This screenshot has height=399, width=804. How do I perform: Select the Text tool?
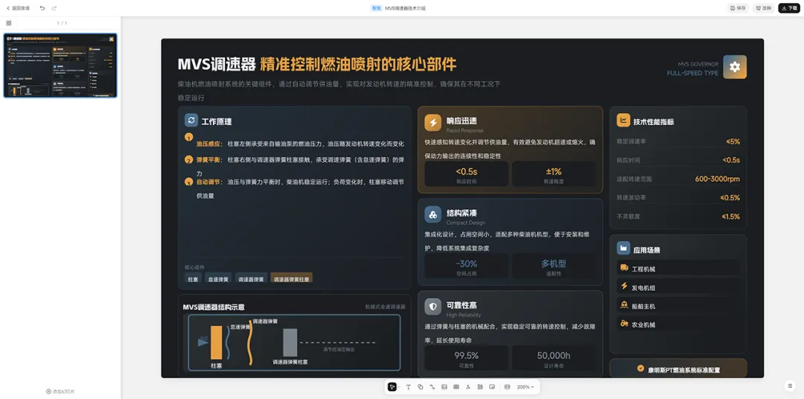tap(409, 386)
